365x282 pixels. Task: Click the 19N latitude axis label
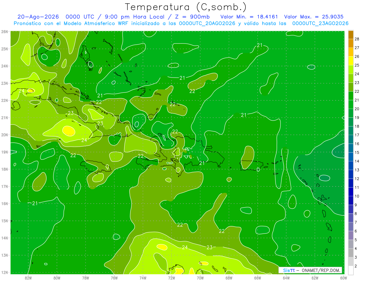point(4,152)
